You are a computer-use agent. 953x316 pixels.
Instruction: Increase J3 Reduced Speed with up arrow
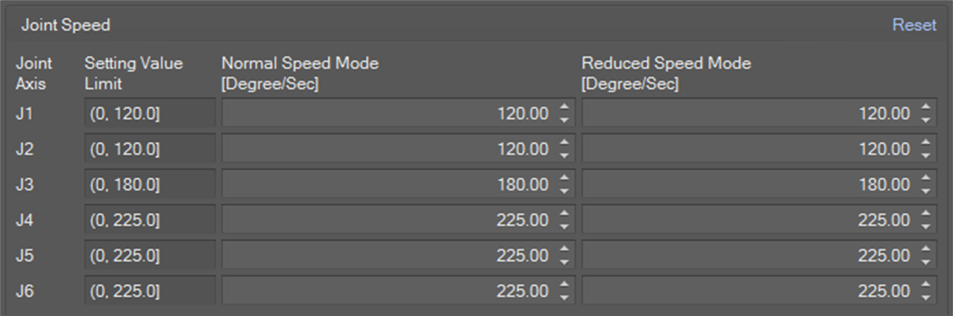click(x=925, y=178)
